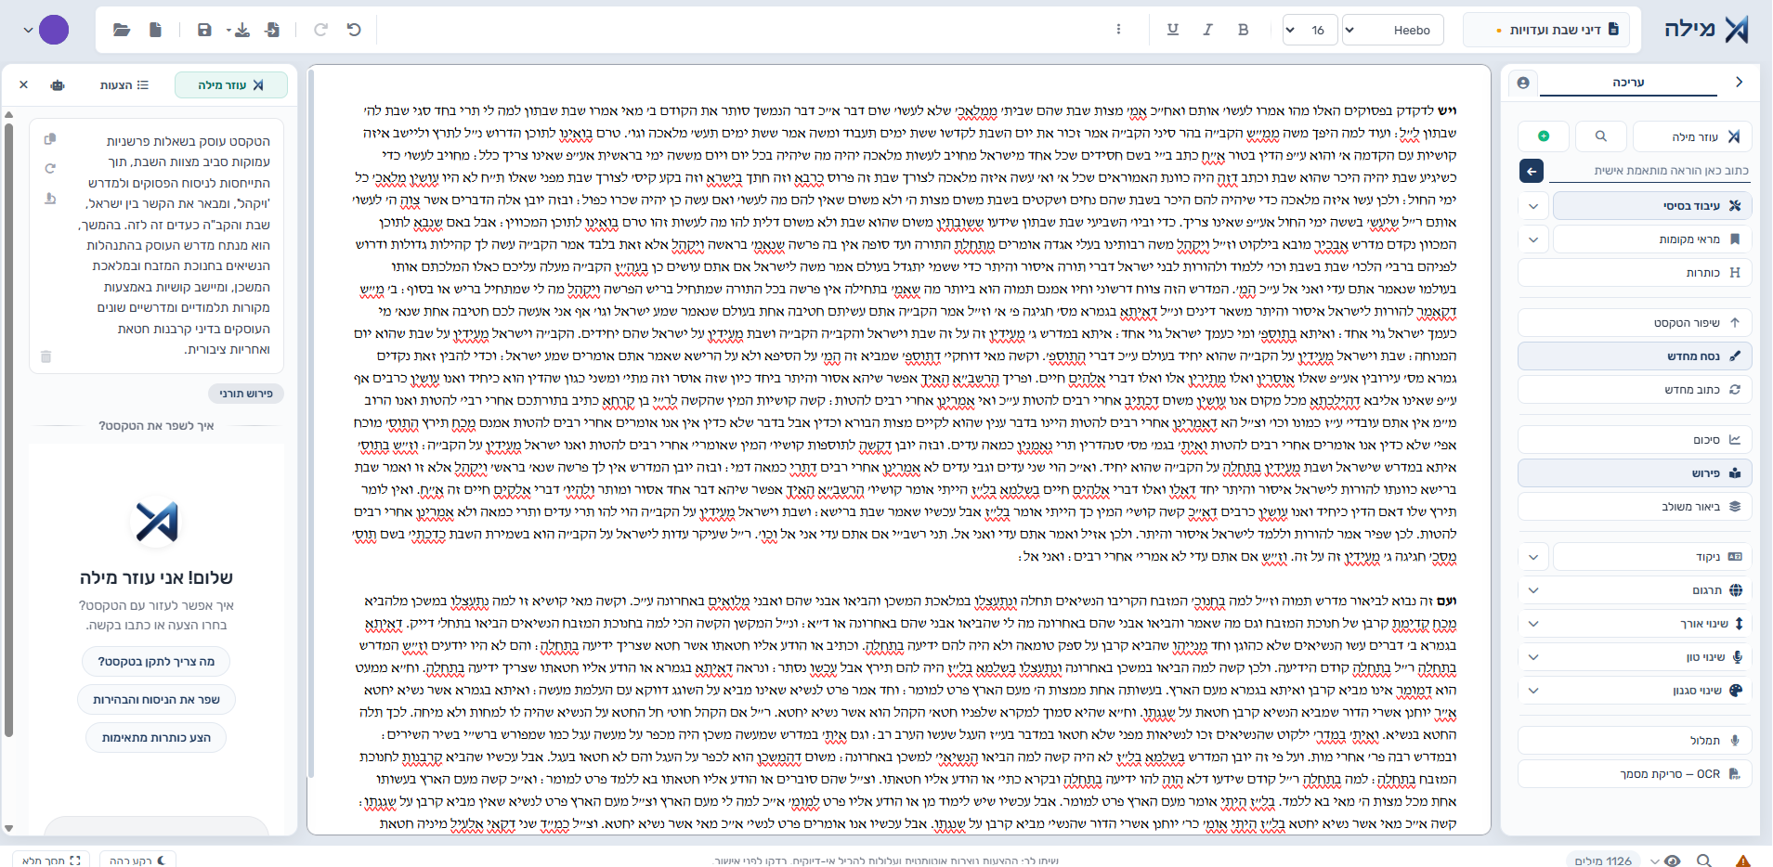Viewport: 1773px width, 867px height.
Task: Save the document using the floppy disk icon
Action: point(204,30)
